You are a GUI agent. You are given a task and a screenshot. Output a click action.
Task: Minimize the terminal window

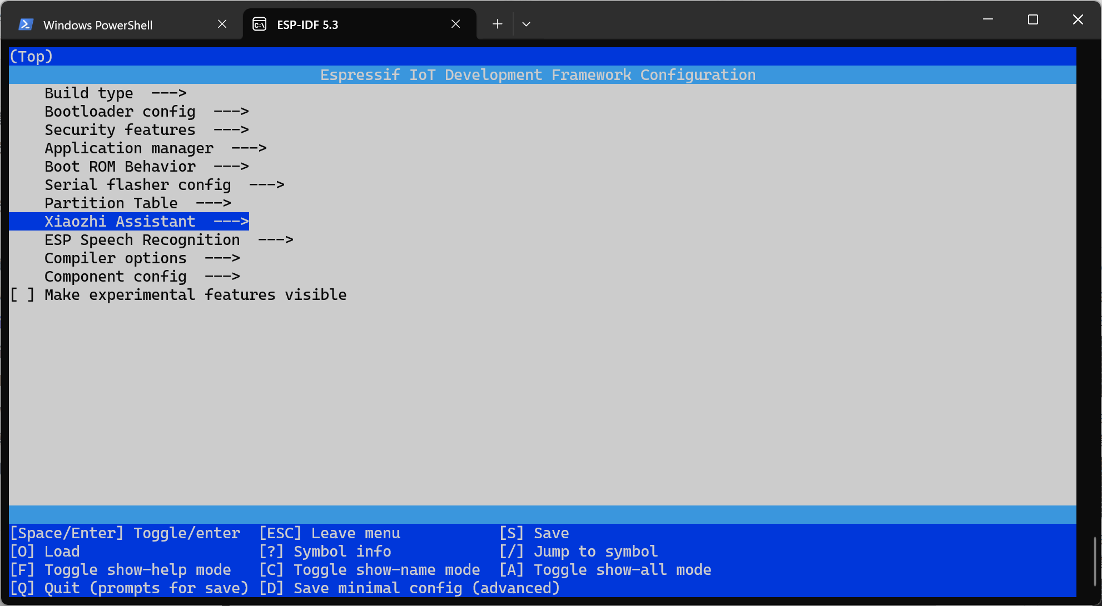tap(988, 19)
